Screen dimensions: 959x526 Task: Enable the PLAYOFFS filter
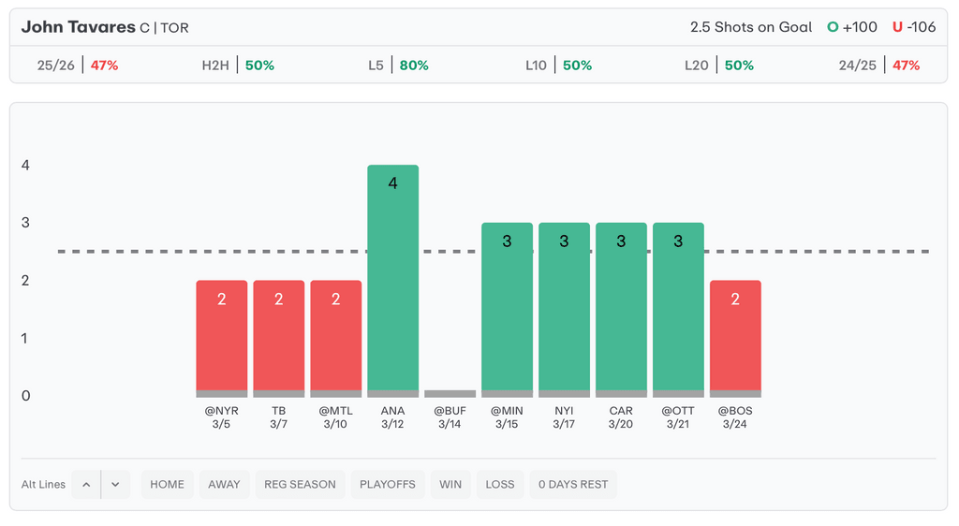coord(388,484)
